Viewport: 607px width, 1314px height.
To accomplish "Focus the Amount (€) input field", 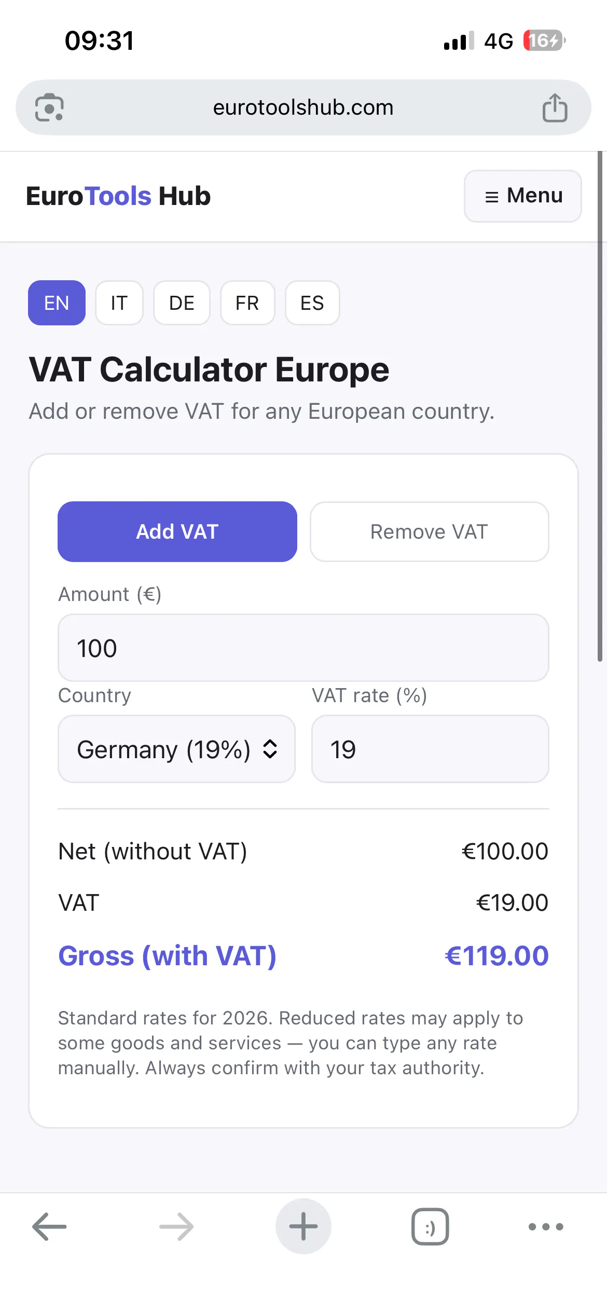I will (303, 648).
